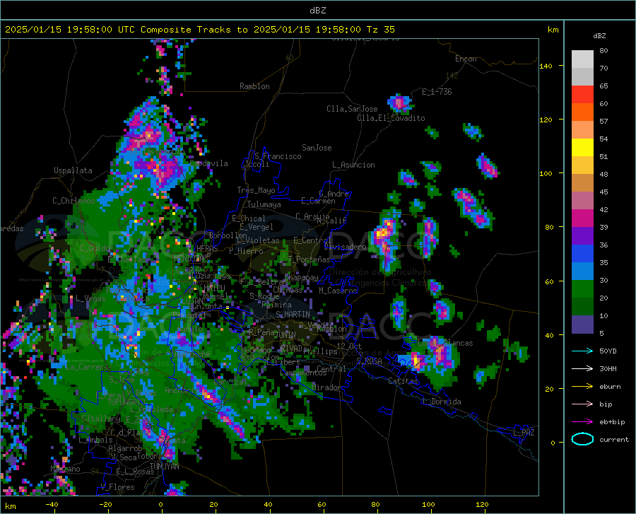
Task: Click the L_PAZ place label
Action: click(523, 433)
